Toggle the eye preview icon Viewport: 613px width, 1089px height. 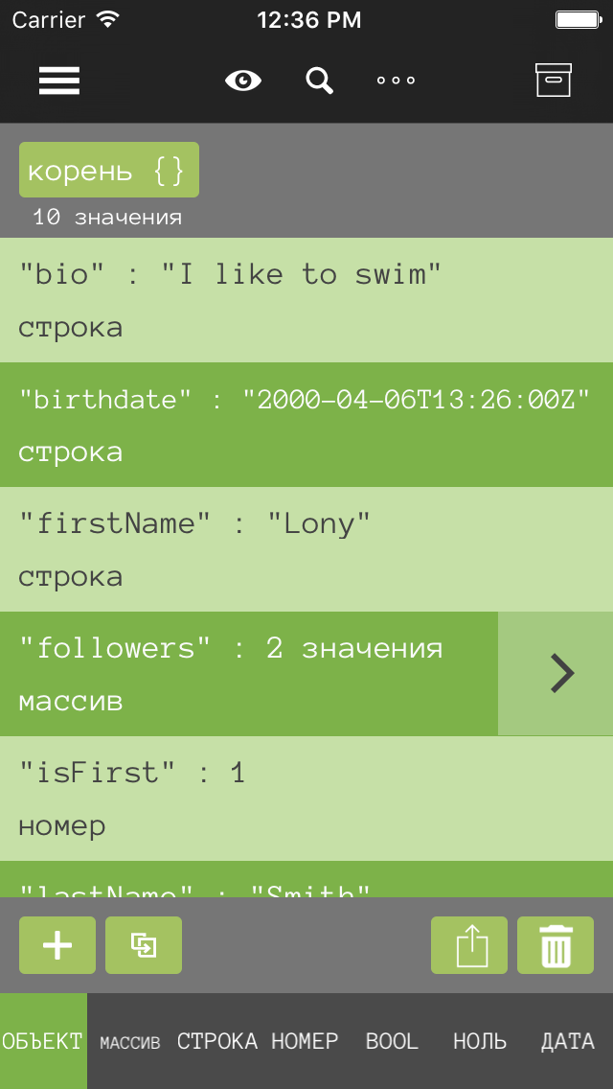242,81
